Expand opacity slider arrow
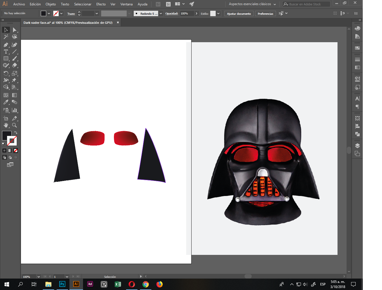Viewport: 382px width, 290px height. coord(196,14)
